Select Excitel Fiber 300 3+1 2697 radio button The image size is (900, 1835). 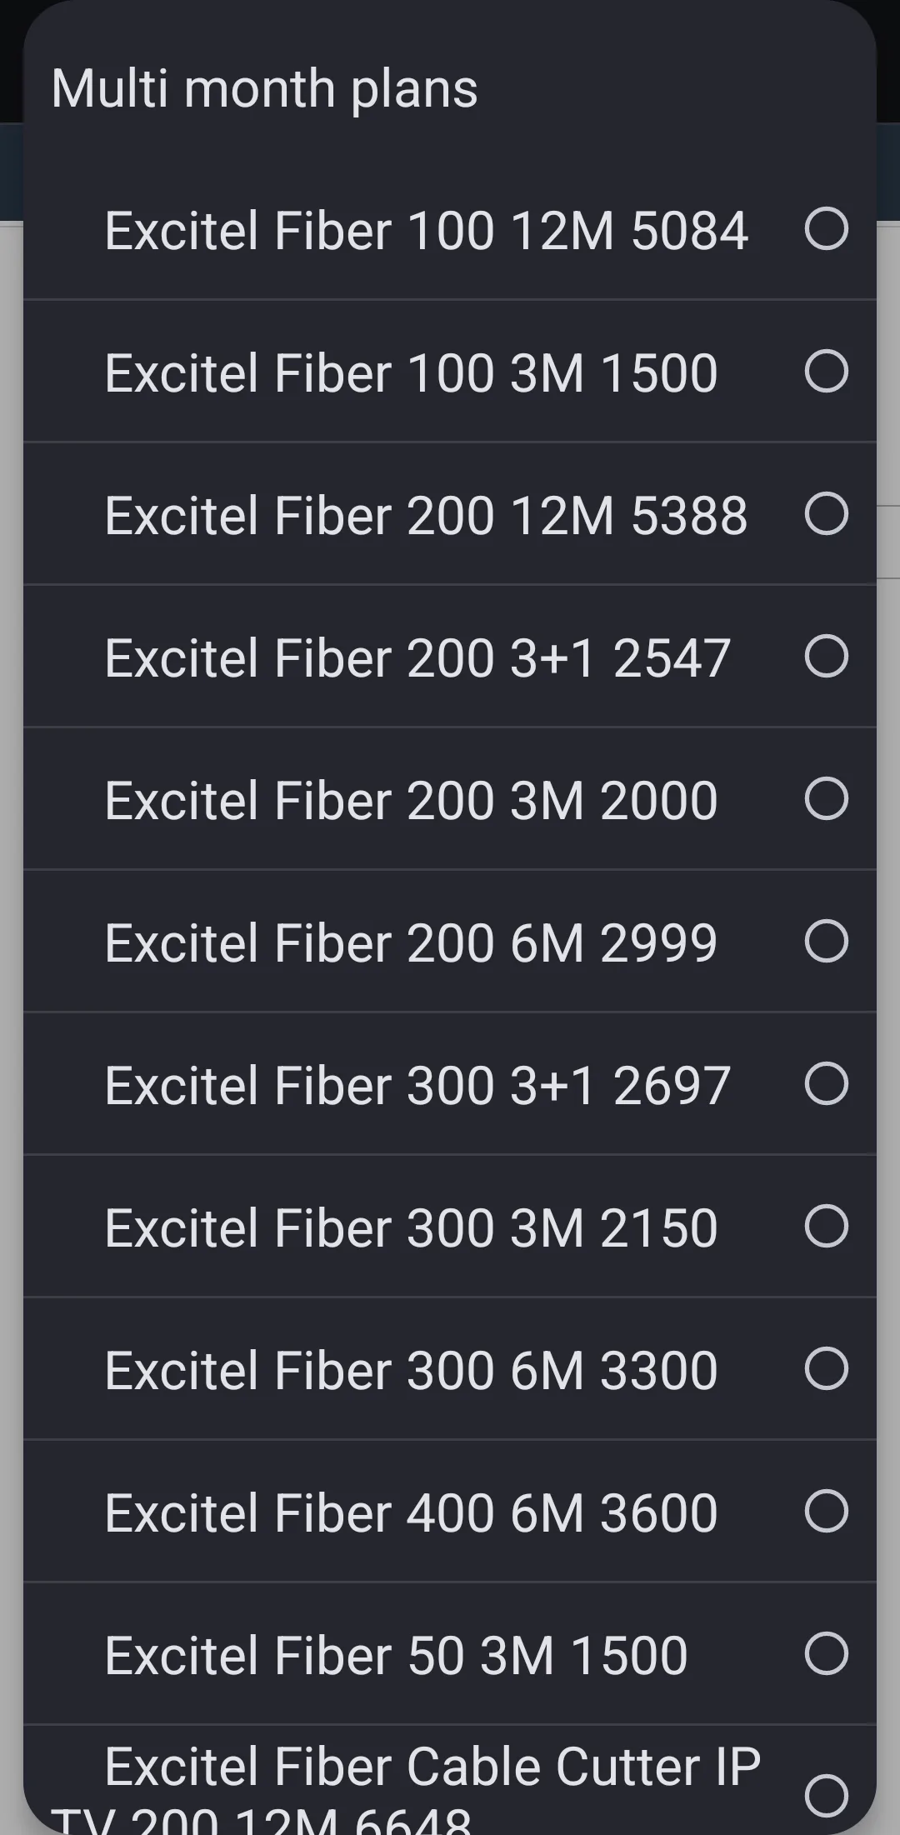[x=826, y=1084]
